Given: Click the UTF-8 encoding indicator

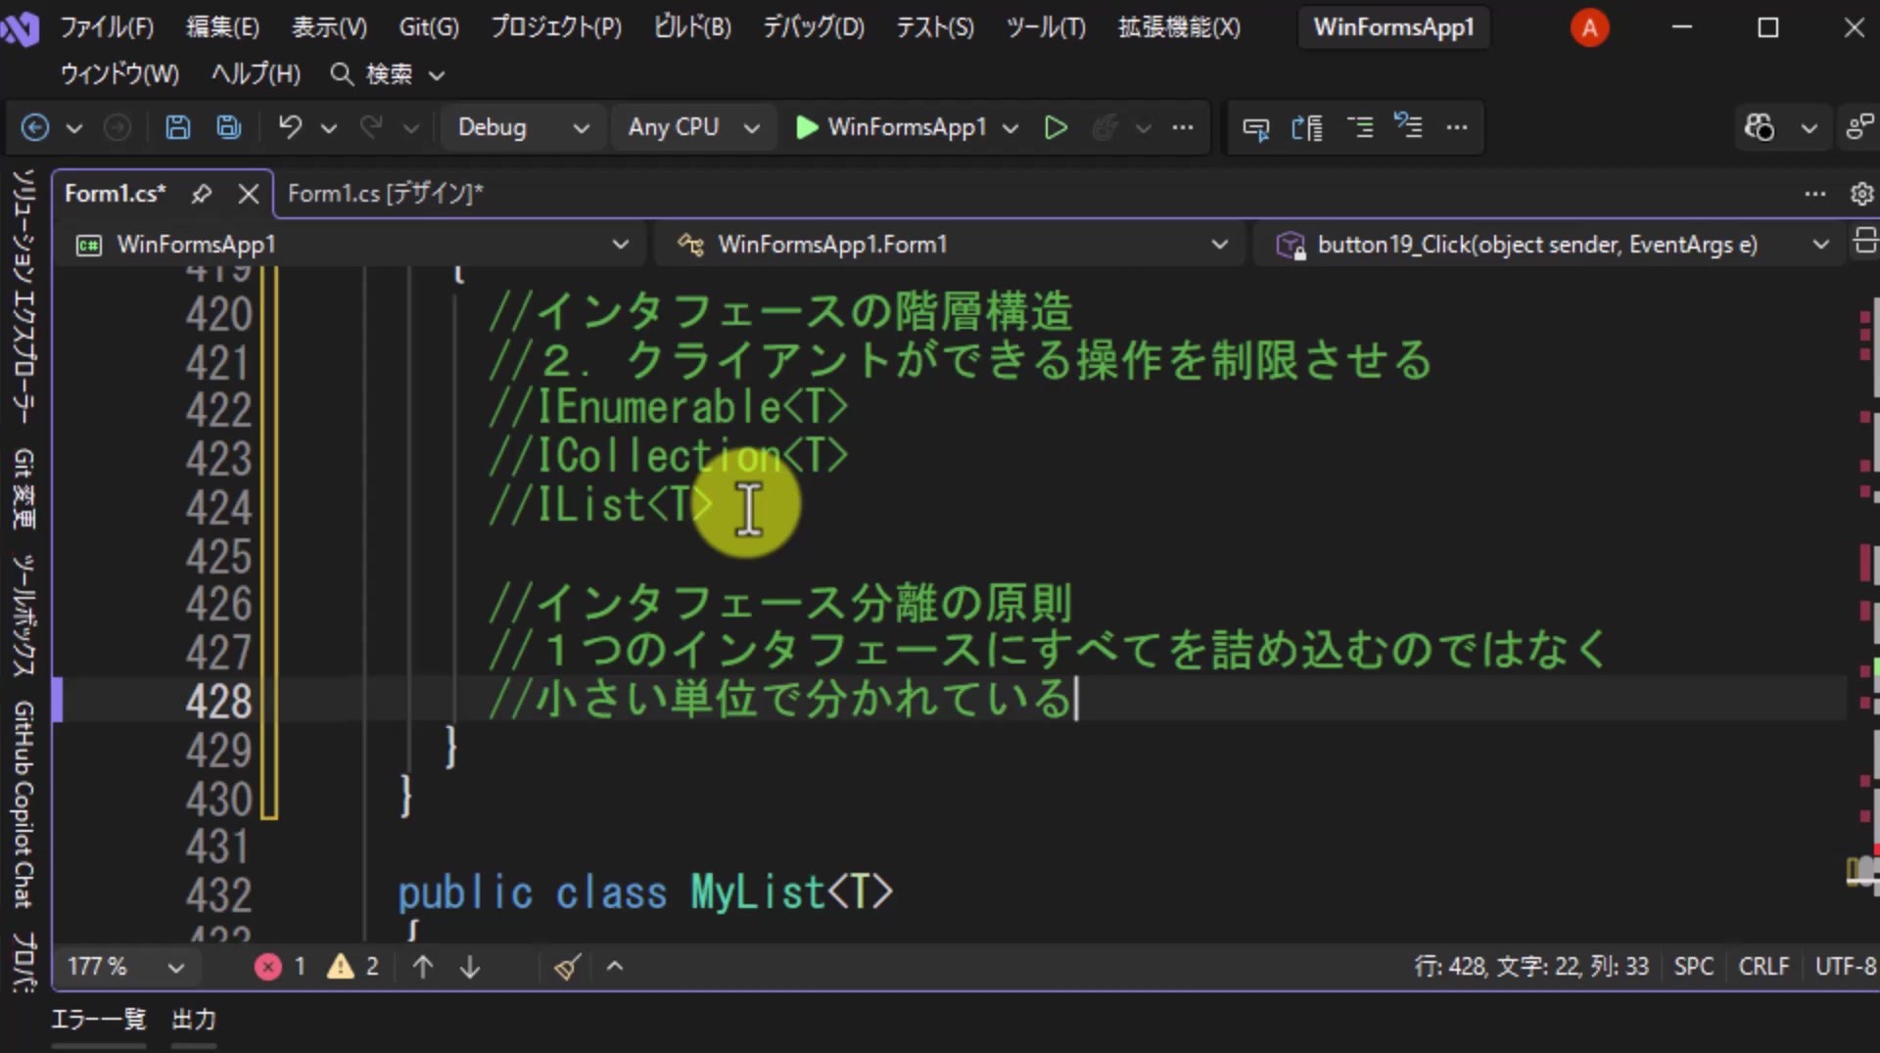Looking at the screenshot, I should 1846,967.
